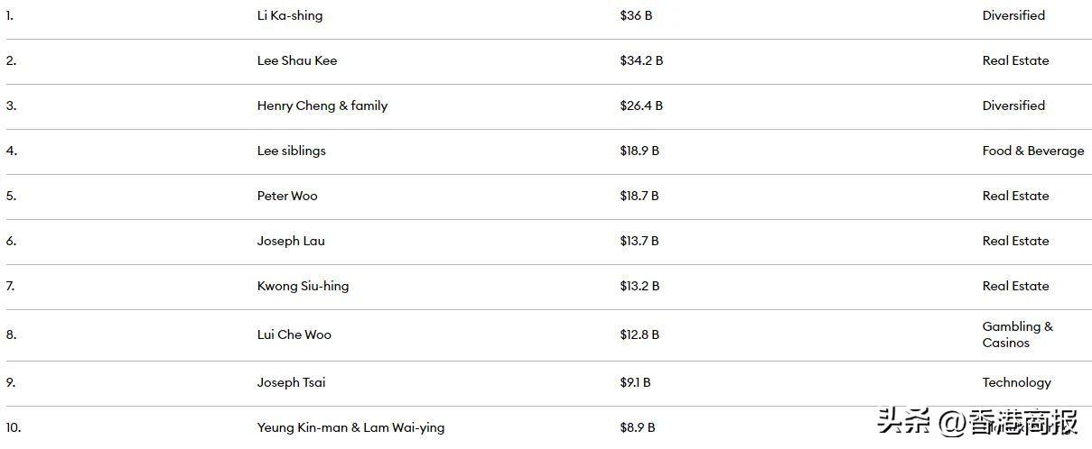Select the Gambling & Casinos industry label

(1017, 334)
